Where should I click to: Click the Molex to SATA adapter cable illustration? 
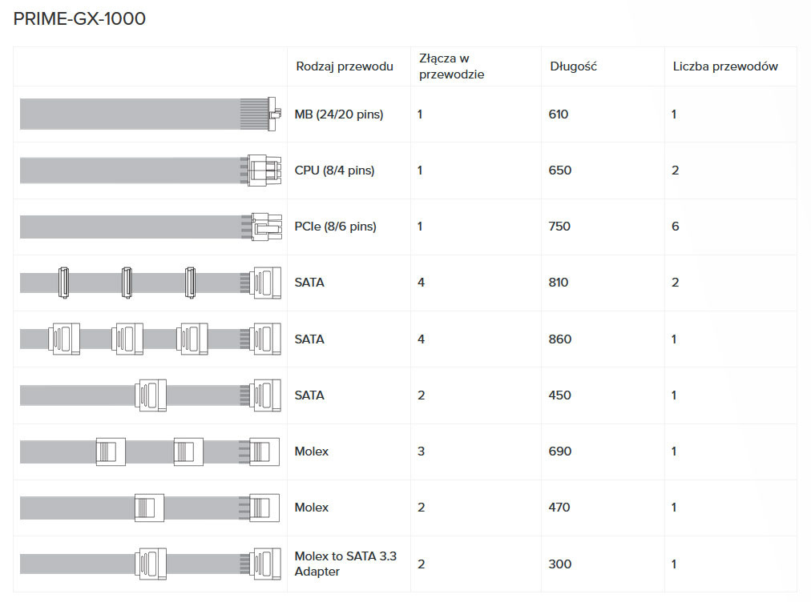(x=150, y=564)
